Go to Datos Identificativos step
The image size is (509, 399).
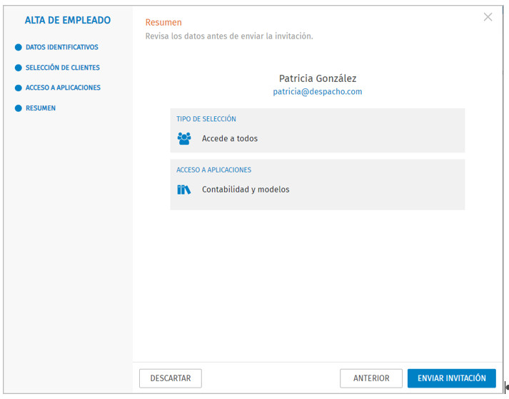click(61, 47)
